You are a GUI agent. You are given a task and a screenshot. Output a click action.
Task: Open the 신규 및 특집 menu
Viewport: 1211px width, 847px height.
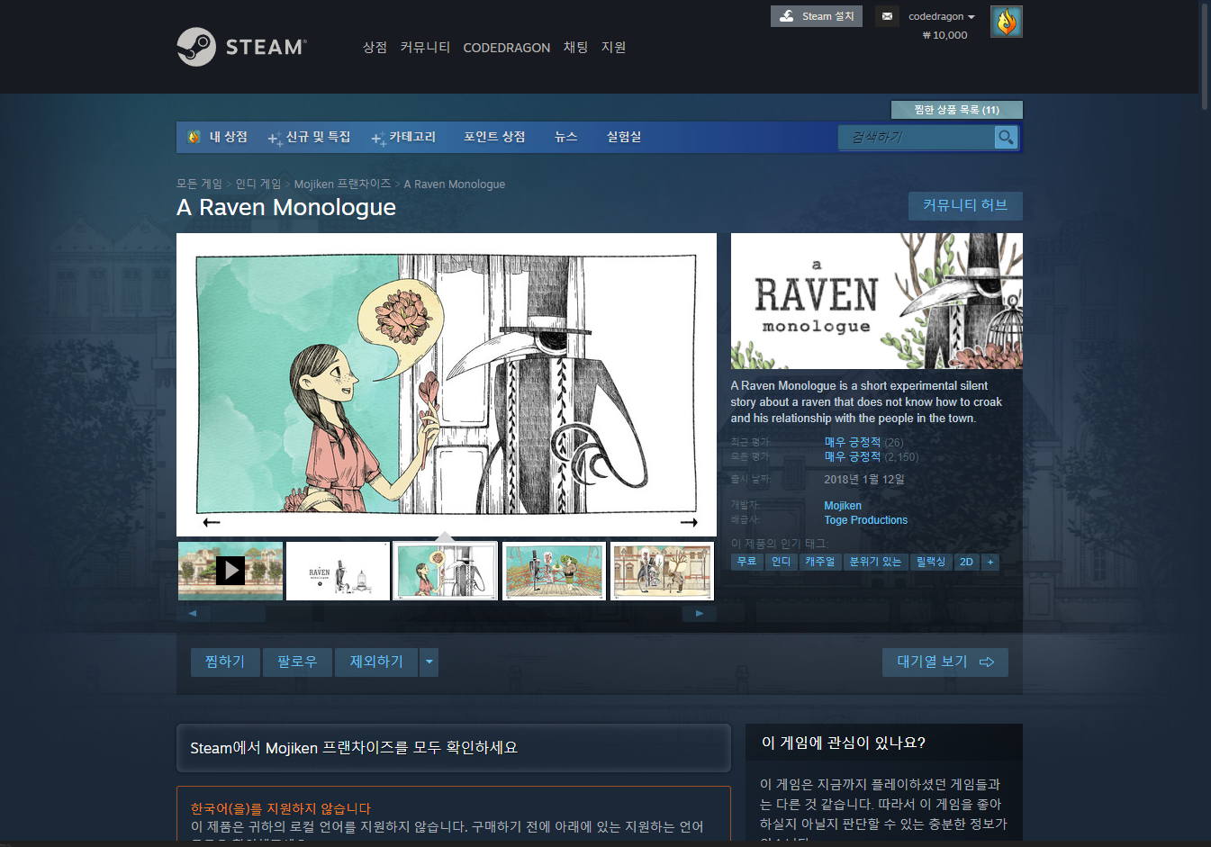[310, 137]
